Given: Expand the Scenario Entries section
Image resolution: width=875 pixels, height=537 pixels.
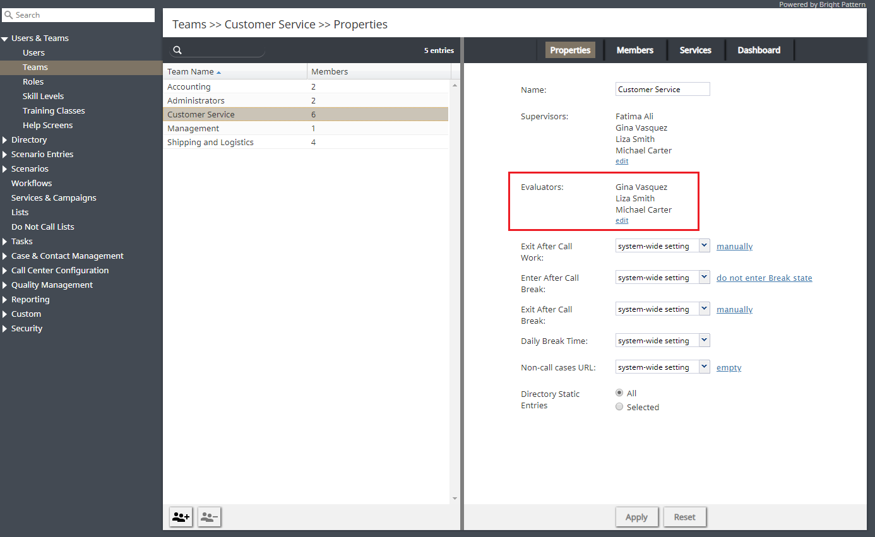Looking at the screenshot, I should pos(4,155).
